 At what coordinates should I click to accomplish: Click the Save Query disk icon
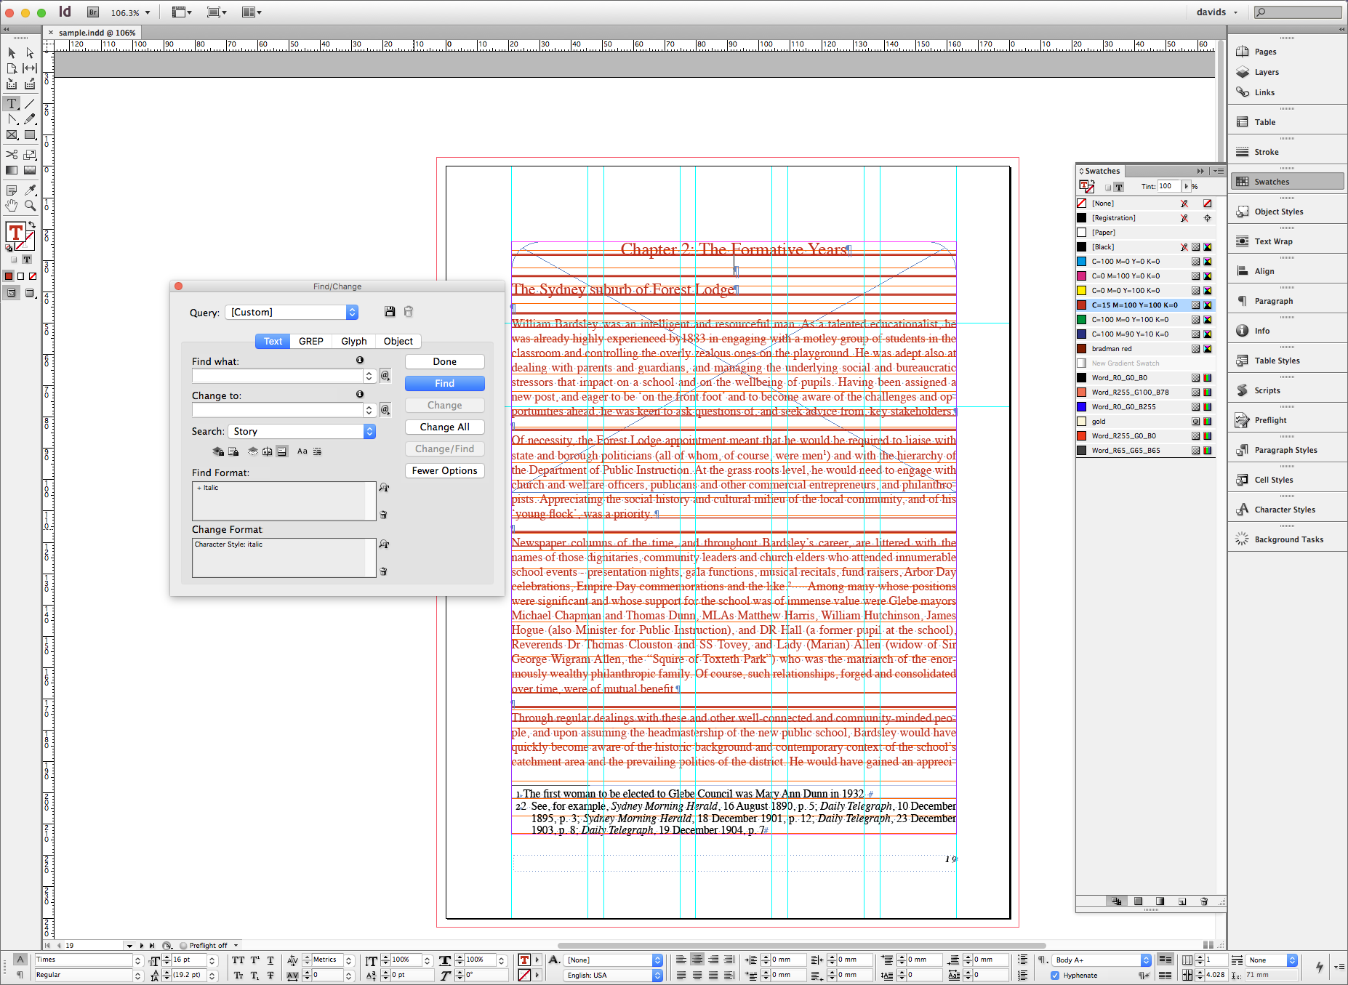(x=390, y=312)
